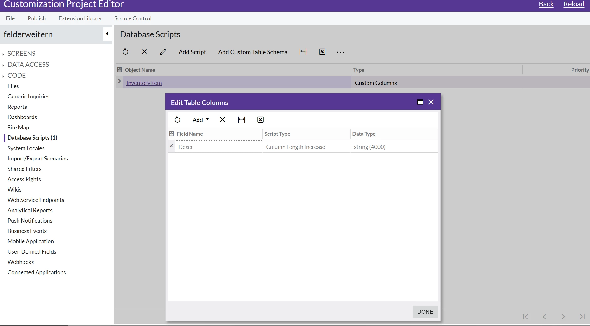The image size is (590, 326).
Task: Collapse the felderweitern navigation pane
Action: [x=107, y=34]
